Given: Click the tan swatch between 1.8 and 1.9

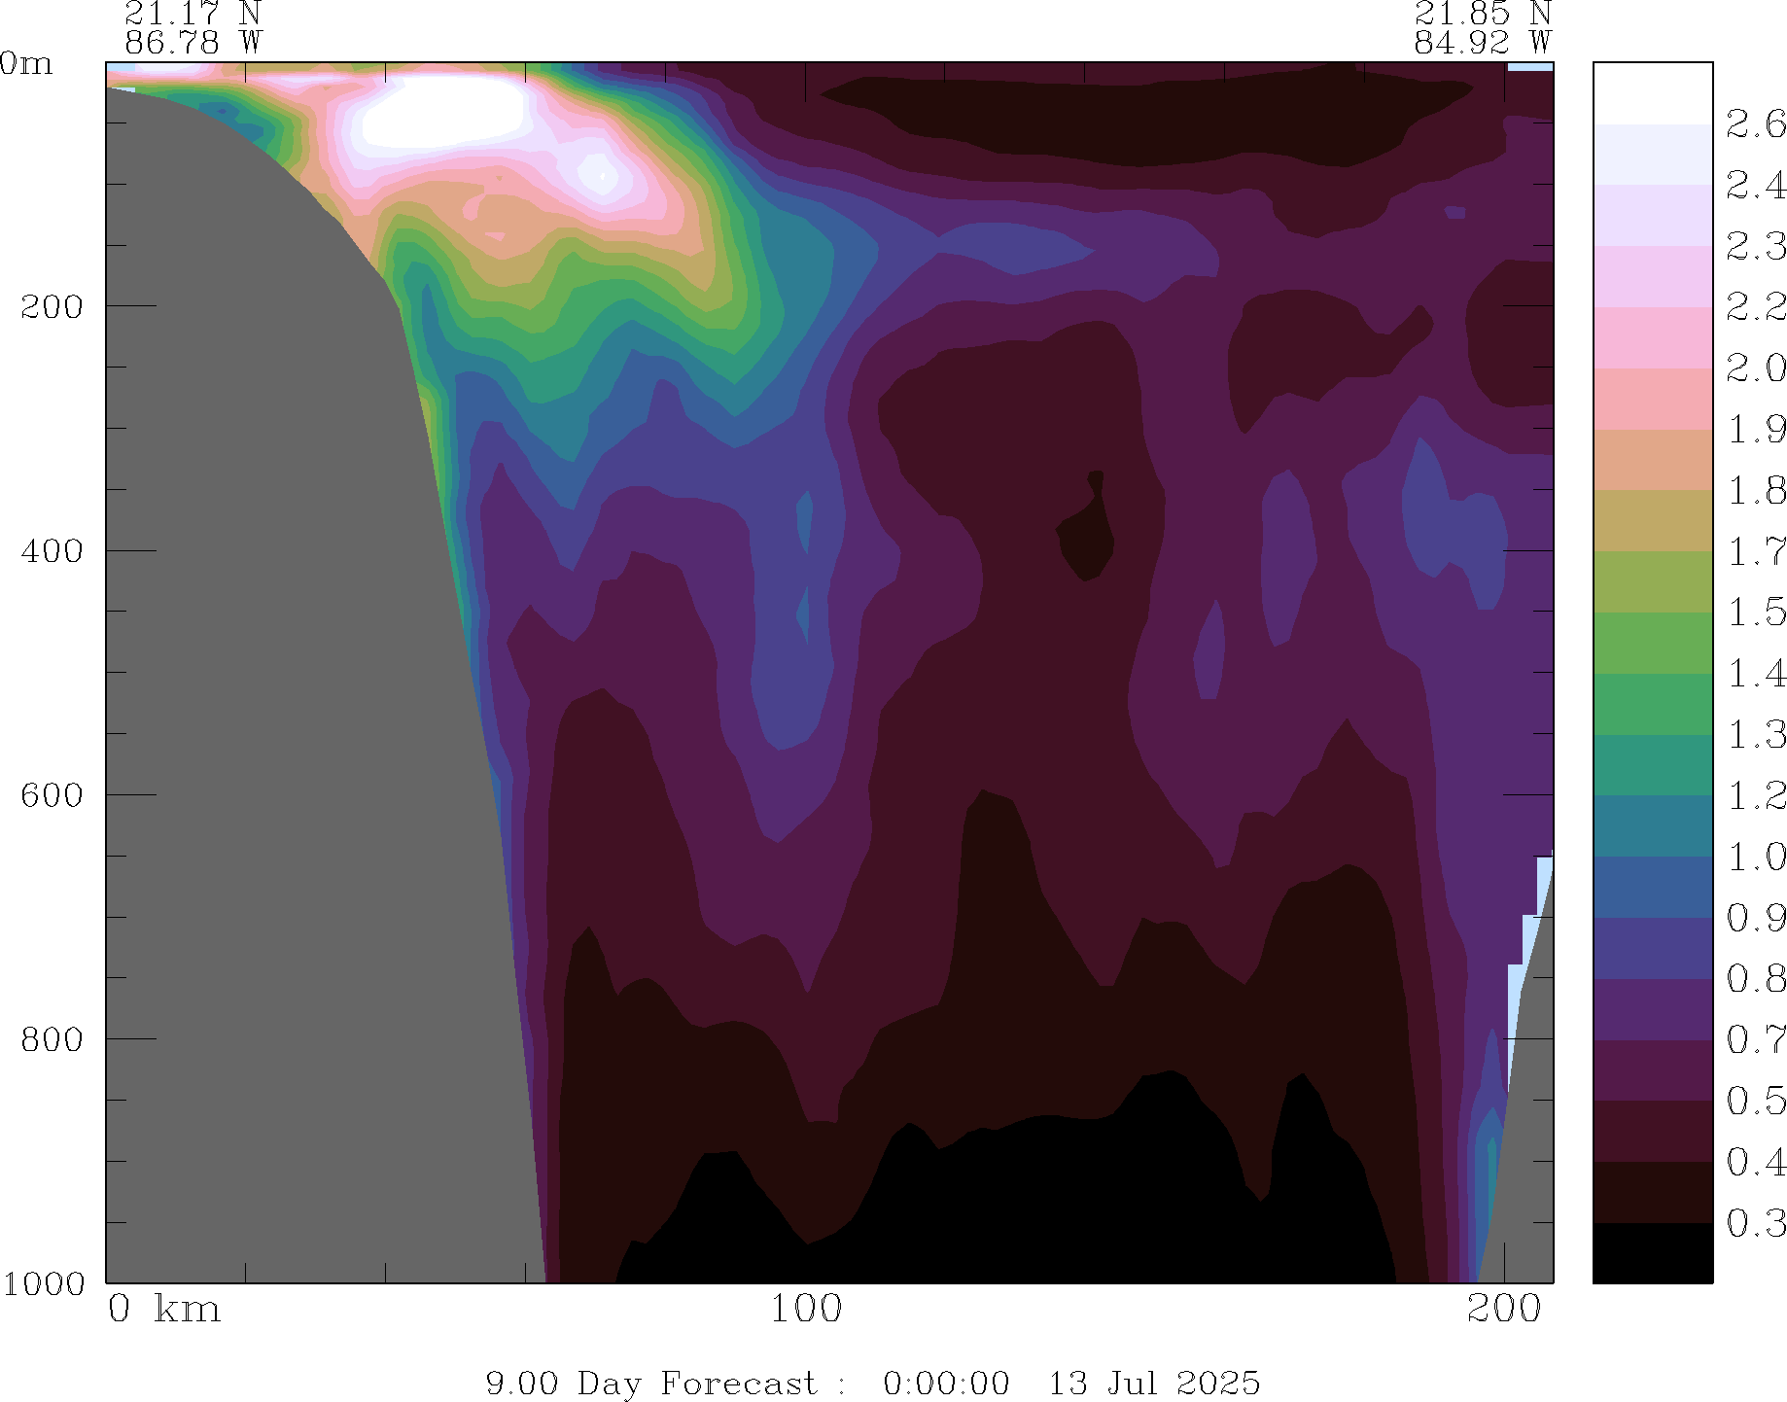Looking at the screenshot, I should pyautogui.click(x=1652, y=460).
